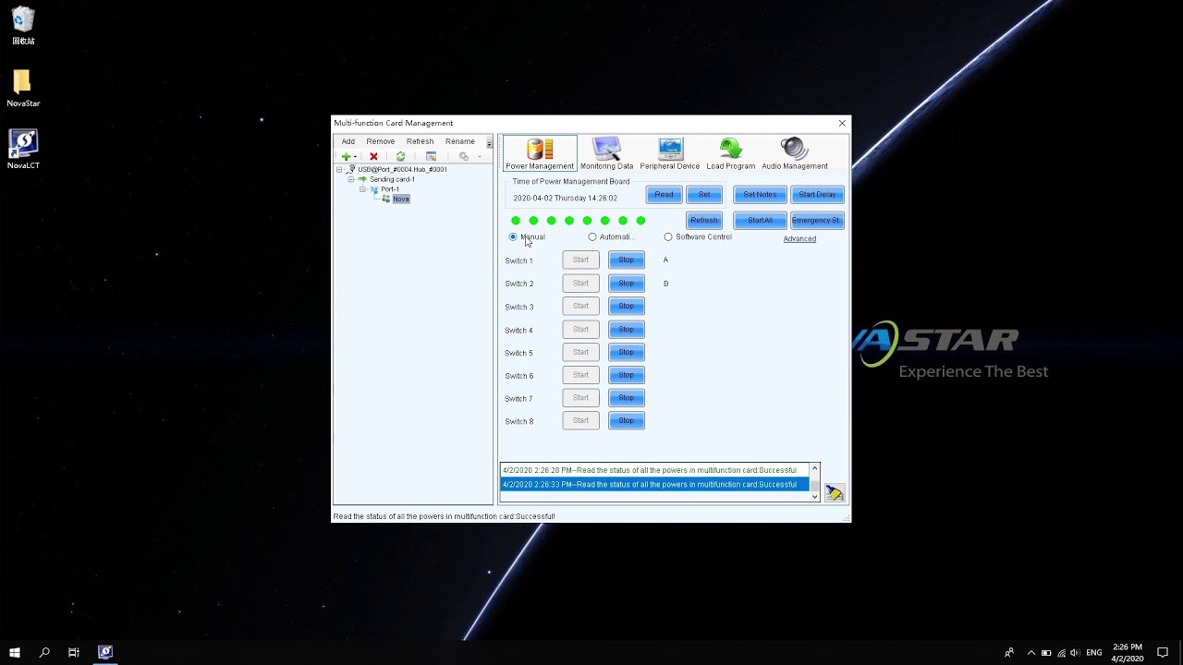
Task: Click the Read button
Action: click(665, 195)
